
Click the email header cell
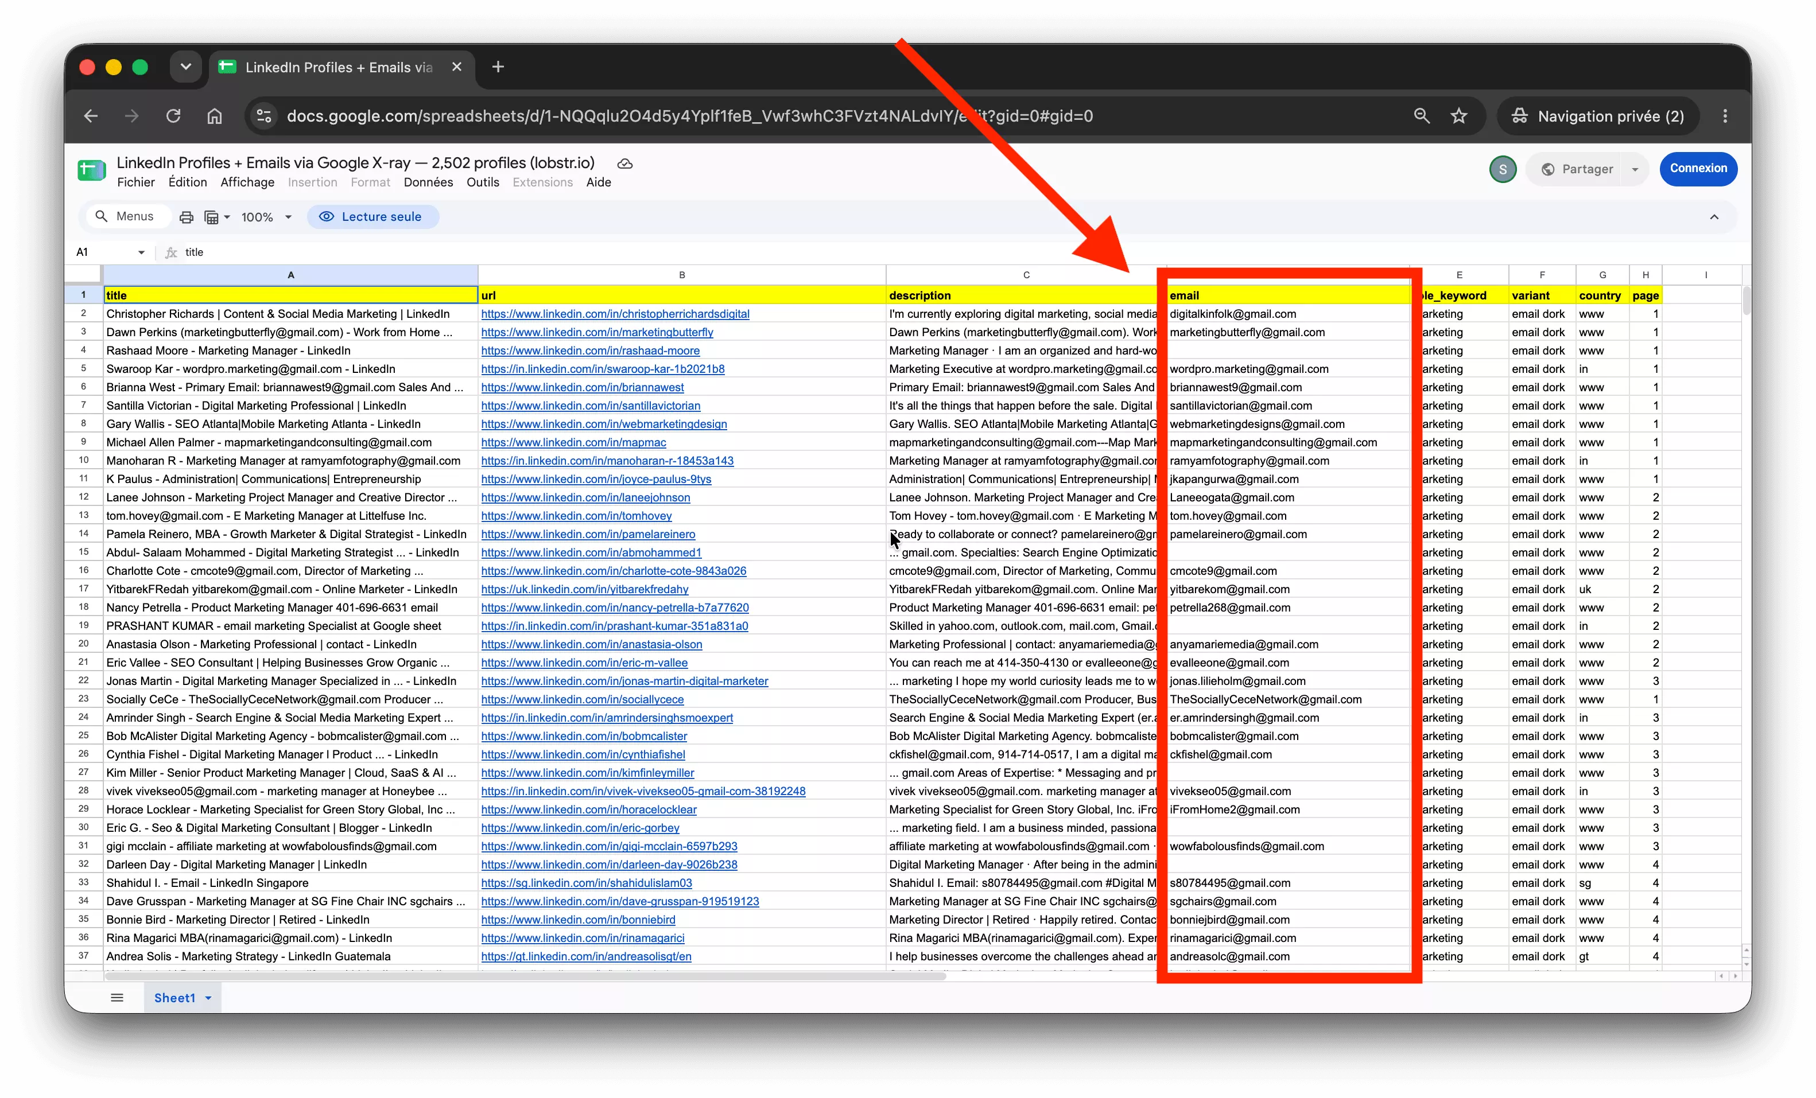(1289, 295)
